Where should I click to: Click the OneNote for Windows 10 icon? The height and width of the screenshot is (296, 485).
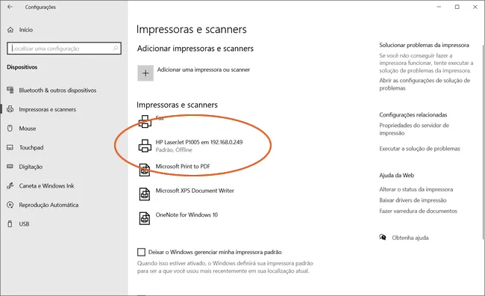(145, 218)
